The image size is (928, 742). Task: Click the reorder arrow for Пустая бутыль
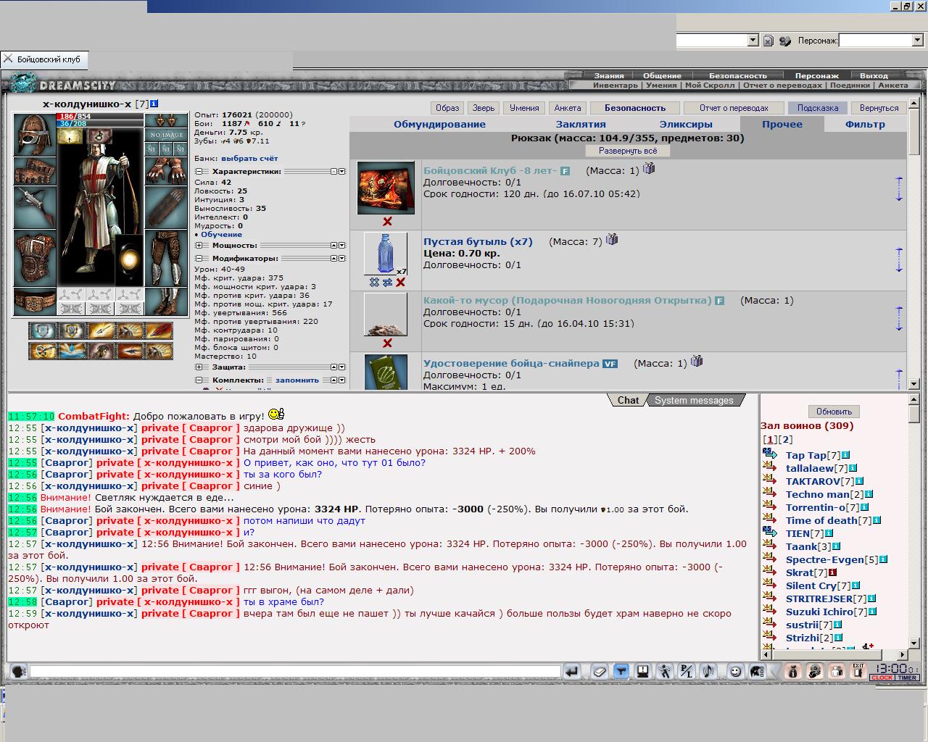pos(899,260)
